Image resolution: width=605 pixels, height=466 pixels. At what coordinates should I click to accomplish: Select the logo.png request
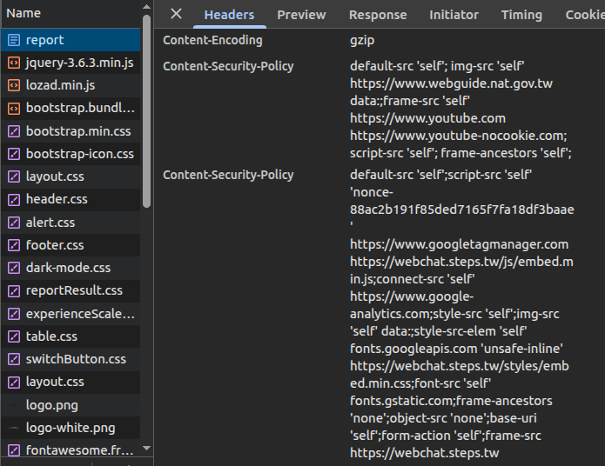coord(71,405)
